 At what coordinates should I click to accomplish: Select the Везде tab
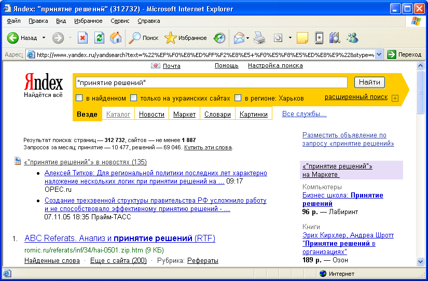point(87,114)
